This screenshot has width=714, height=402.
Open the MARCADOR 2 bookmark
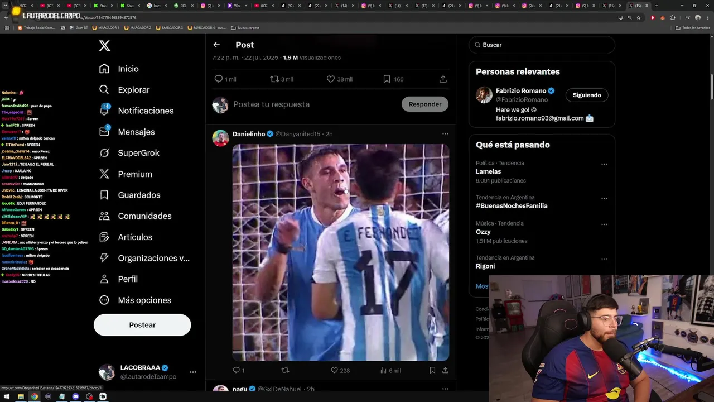(138, 28)
